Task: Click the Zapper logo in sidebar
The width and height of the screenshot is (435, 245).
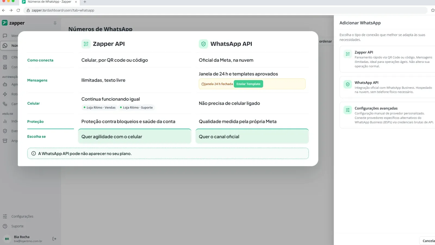Action: coord(13,23)
